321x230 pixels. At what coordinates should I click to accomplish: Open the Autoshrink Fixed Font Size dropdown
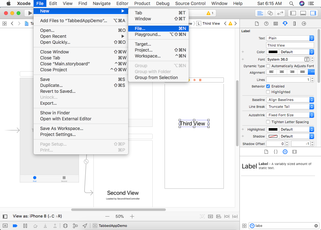(290, 115)
